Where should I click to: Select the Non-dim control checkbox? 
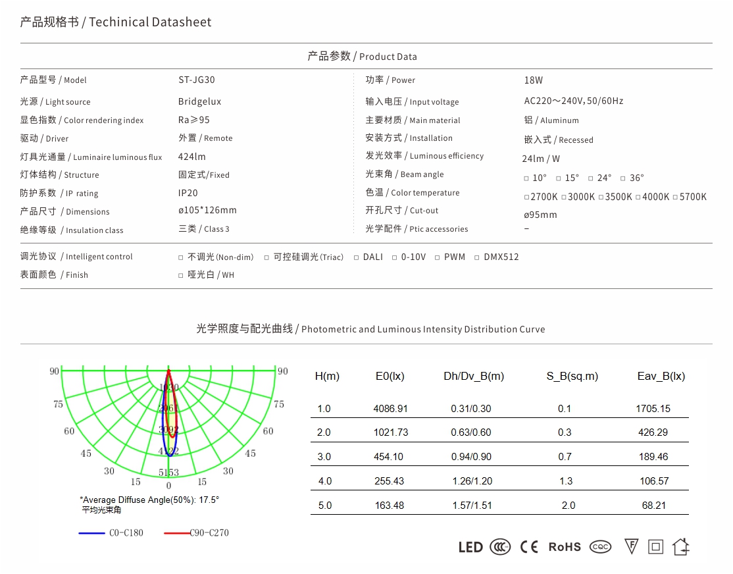(x=181, y=258)
